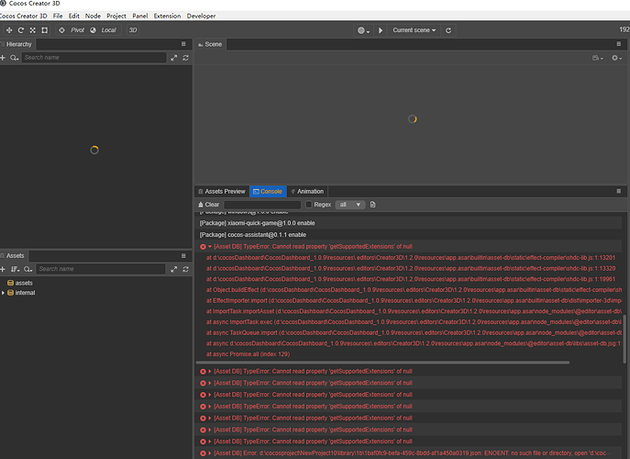The width and height of the screenshot is (630, 459).
Task: Select the internal database folder
Action: pyautogui.click(x=21, y=293)
